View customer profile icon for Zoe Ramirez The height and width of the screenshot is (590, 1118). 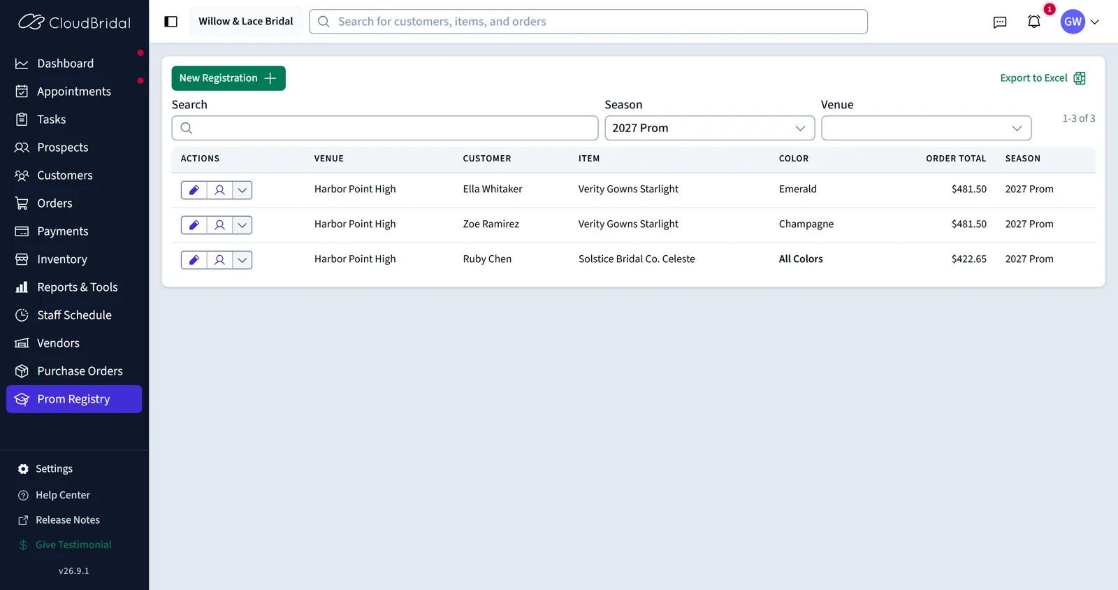(x=219, y=225)
